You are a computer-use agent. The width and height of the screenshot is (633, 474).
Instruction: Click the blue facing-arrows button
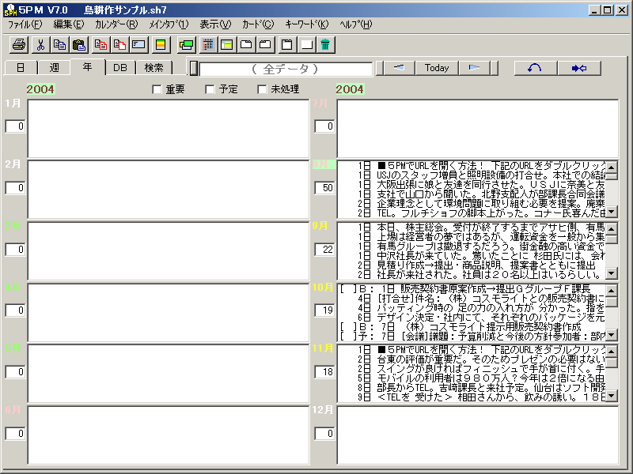pyautogui.click(x=579, y=68)
